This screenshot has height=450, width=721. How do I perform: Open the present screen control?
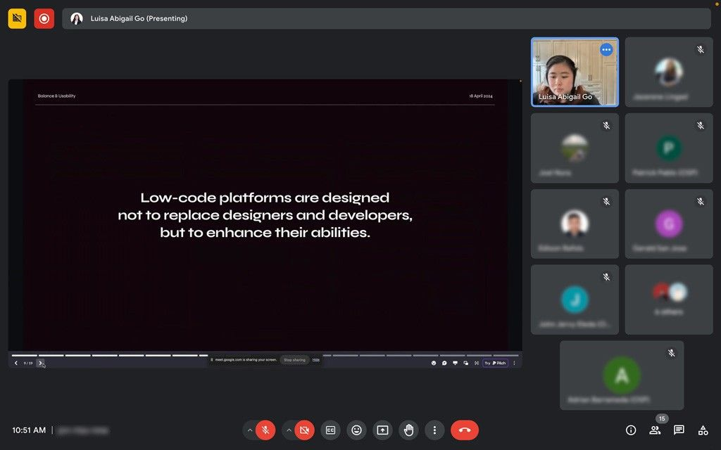click(x=382, y=430)
